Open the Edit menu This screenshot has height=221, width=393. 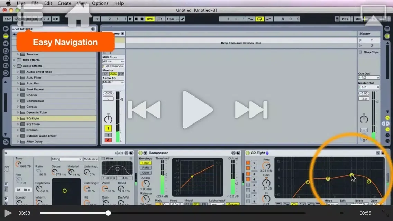coord(48,3)
